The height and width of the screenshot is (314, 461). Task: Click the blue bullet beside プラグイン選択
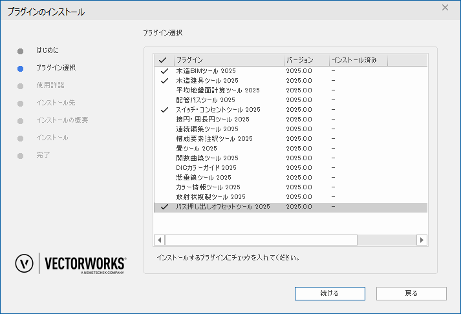(20, 68)
